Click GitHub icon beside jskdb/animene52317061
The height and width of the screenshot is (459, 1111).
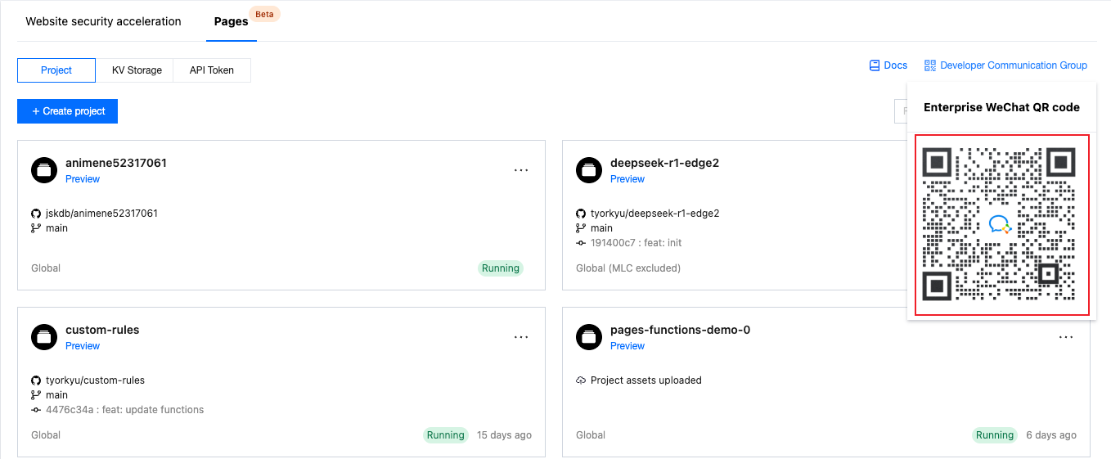(36, 214)
